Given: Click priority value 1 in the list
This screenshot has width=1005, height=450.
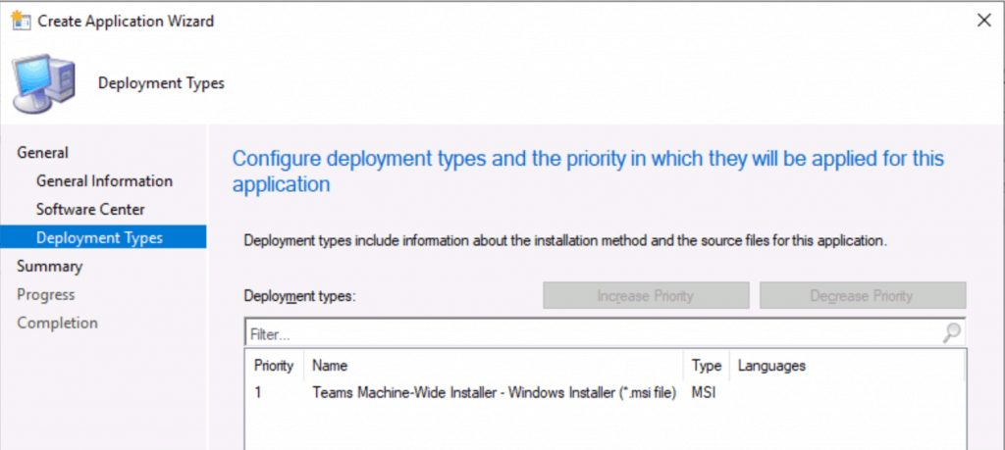Looking at the screenshot, I should point(258,393).
